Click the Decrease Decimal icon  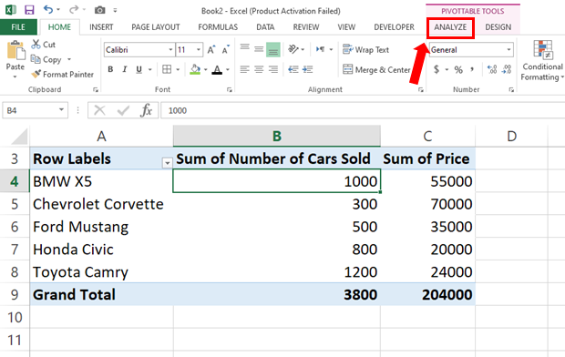point(507,69)
